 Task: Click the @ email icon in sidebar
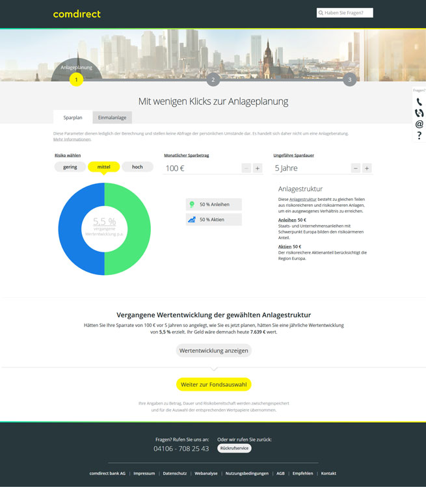click(x=419, y=124)
